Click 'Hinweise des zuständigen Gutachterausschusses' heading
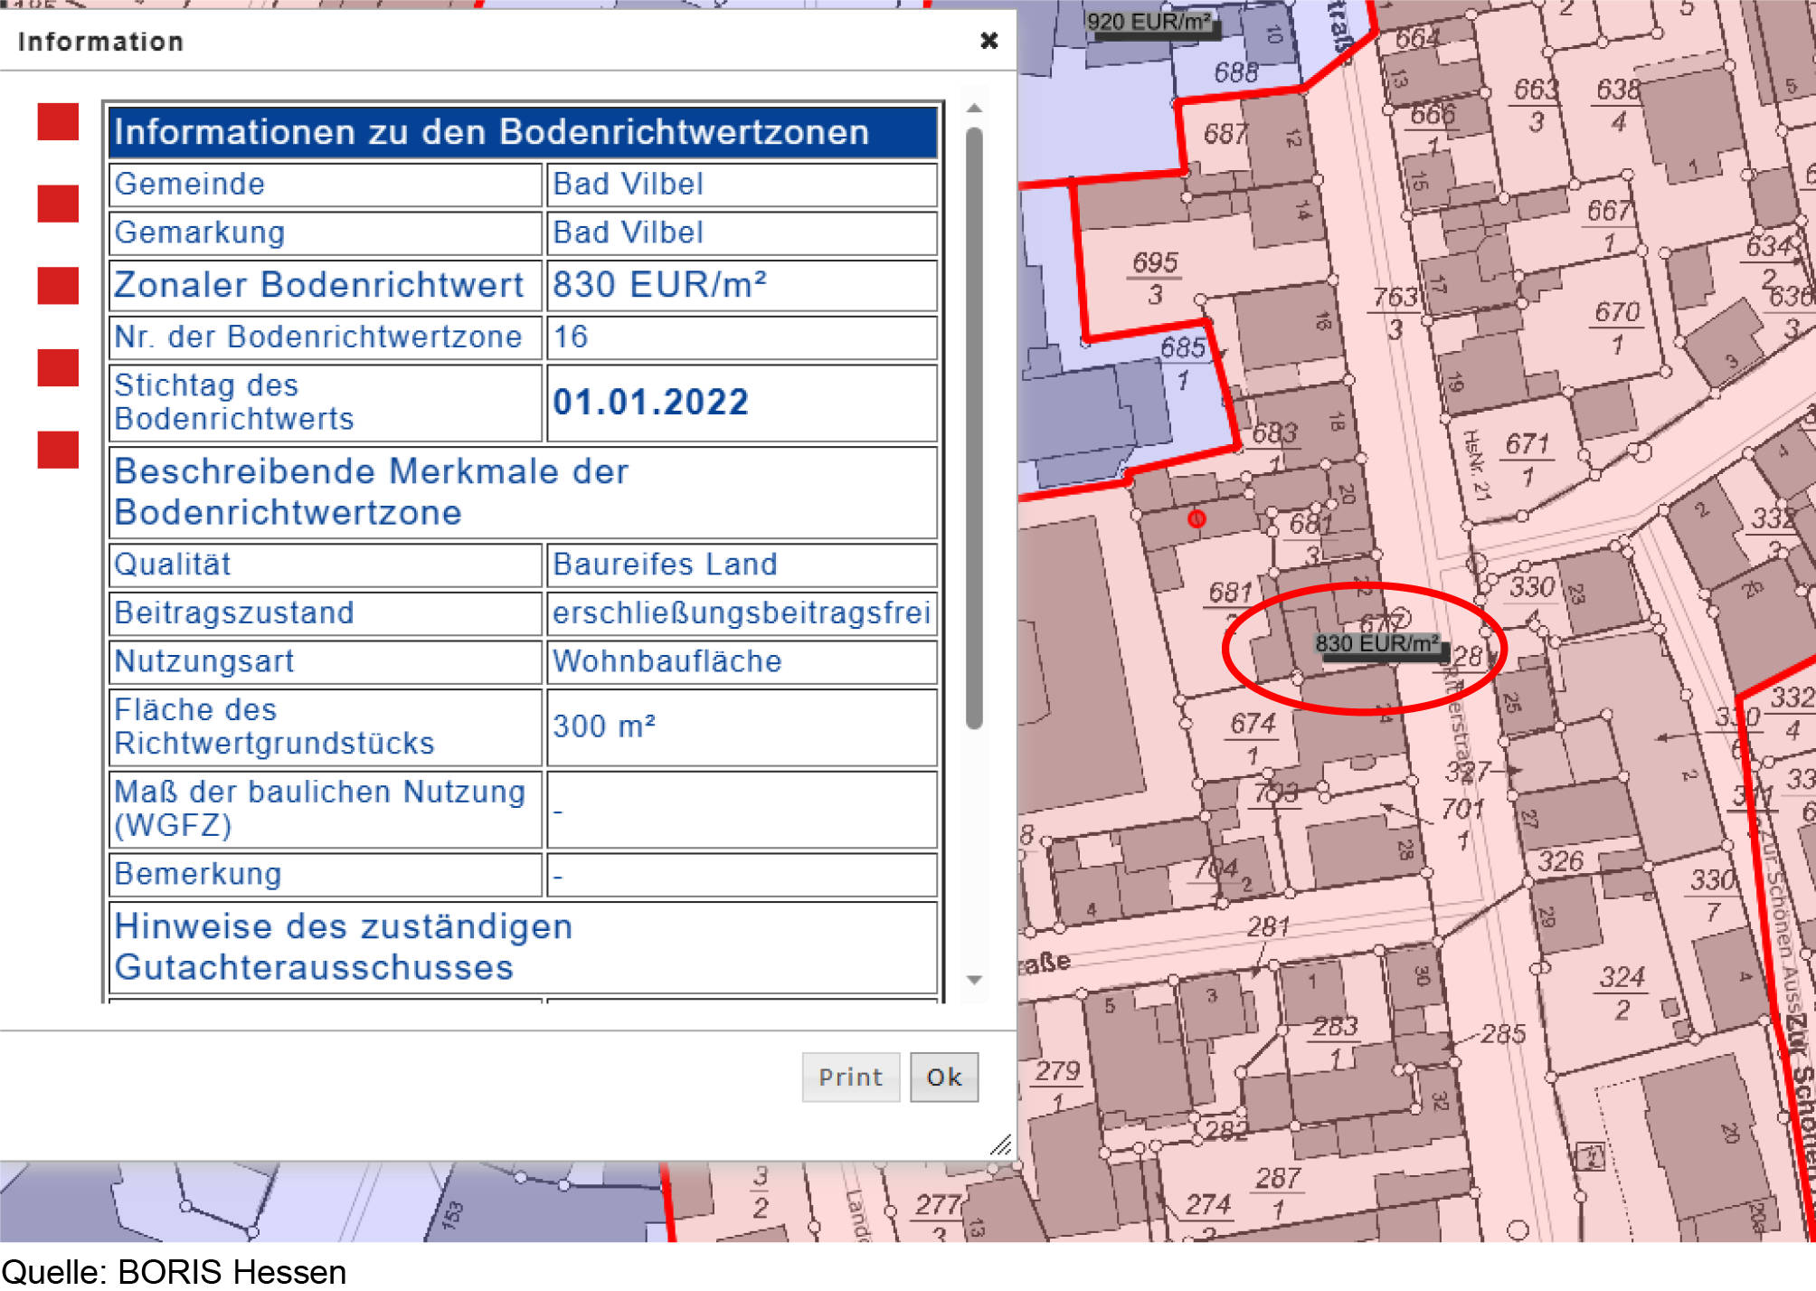 click(x=343, y=946)
